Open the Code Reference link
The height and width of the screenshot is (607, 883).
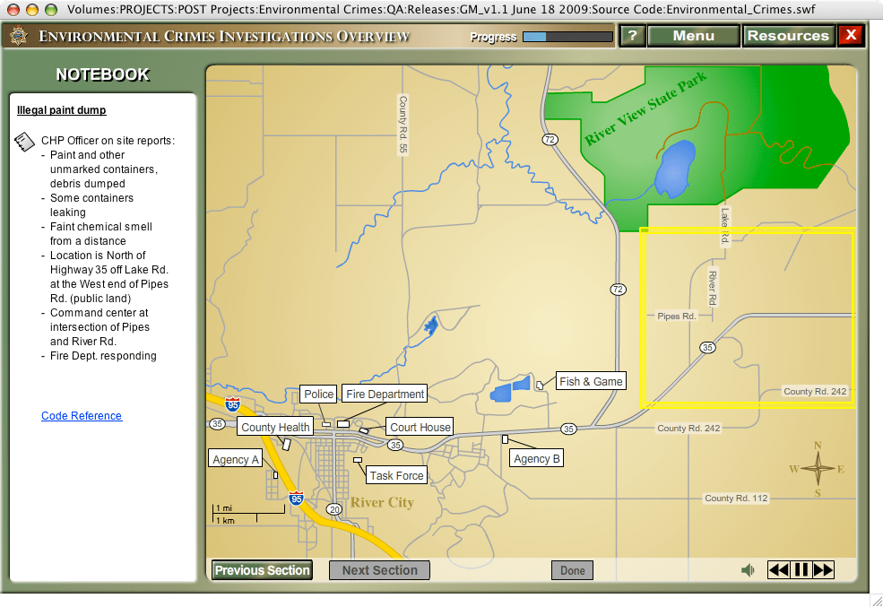82,416
